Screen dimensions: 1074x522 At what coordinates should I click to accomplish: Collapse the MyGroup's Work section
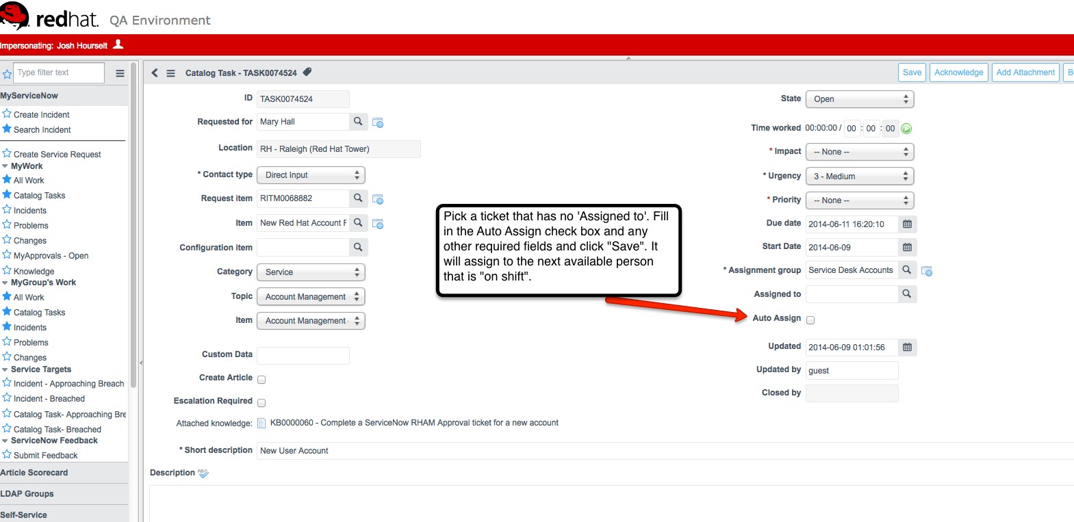click(5, 283)
